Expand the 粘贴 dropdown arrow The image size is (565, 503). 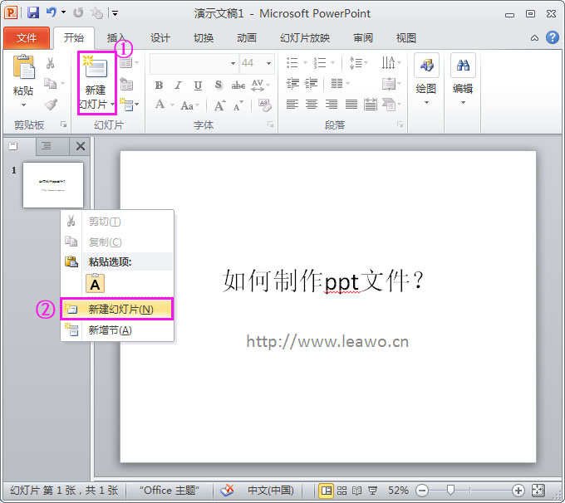24,105
